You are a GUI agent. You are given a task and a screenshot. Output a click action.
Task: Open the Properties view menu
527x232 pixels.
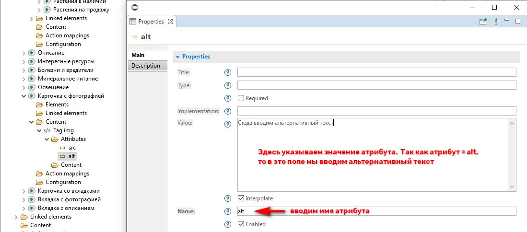(x=496, y=22)
